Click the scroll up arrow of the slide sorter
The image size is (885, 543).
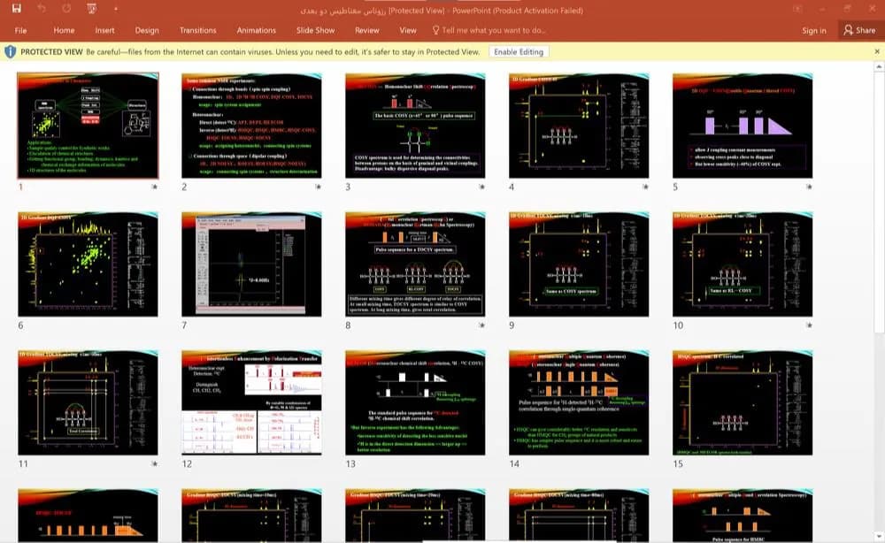879,66
